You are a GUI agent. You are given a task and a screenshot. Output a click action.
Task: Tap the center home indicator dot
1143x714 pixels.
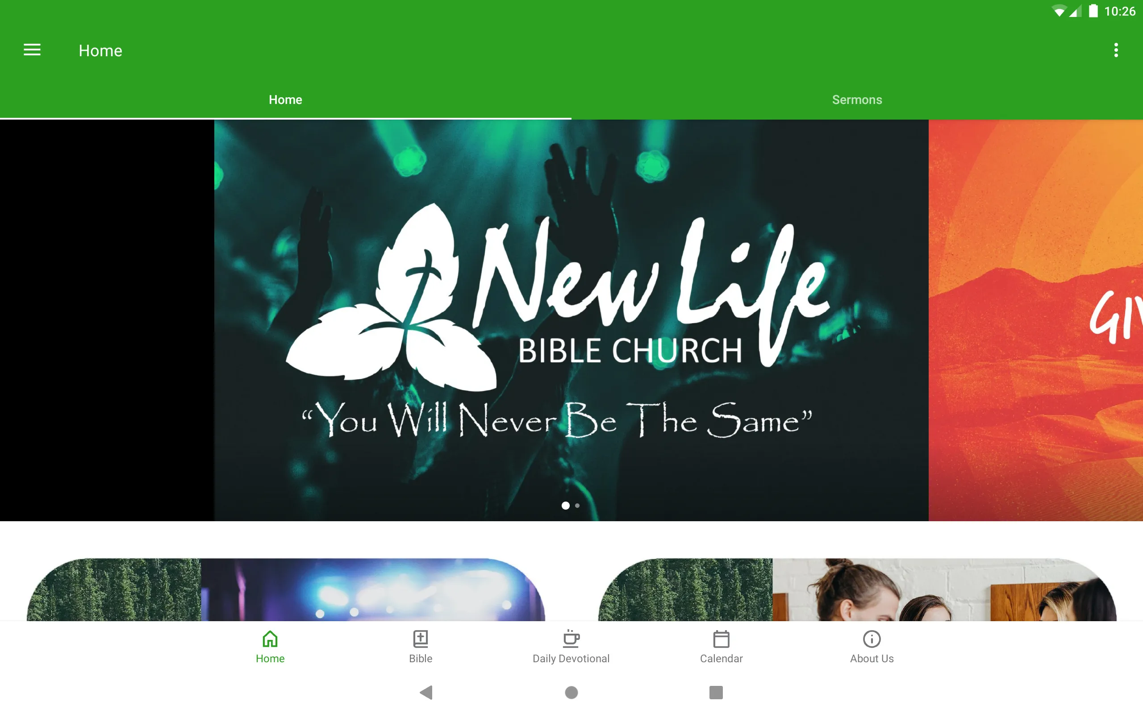[571, 690]
